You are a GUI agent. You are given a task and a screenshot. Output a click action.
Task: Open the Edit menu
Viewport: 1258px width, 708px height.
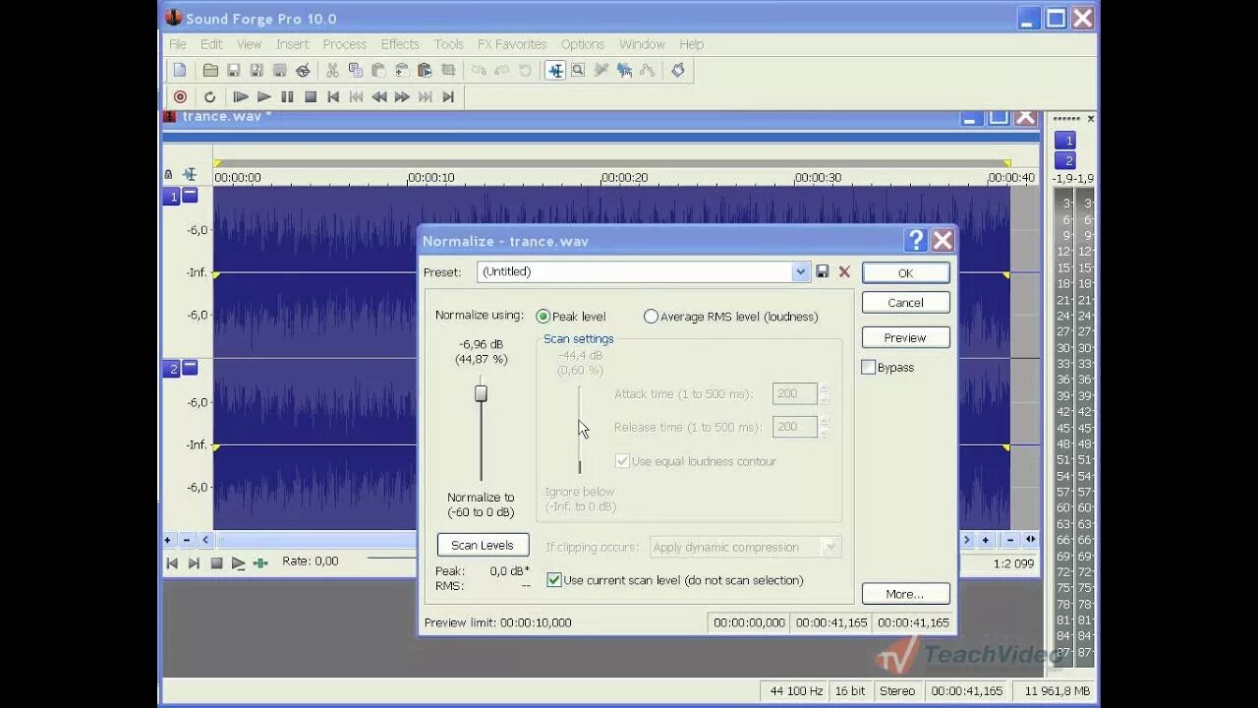(211, 44)
